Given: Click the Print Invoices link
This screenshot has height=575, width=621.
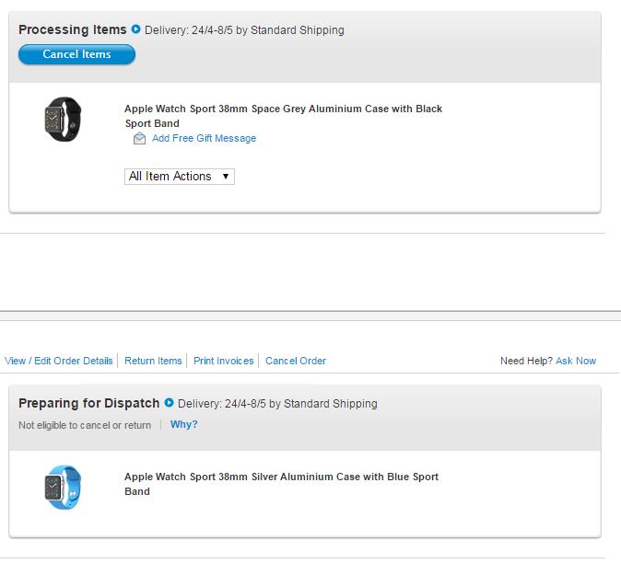Looking at the screenshot, I should pos(223,361).
